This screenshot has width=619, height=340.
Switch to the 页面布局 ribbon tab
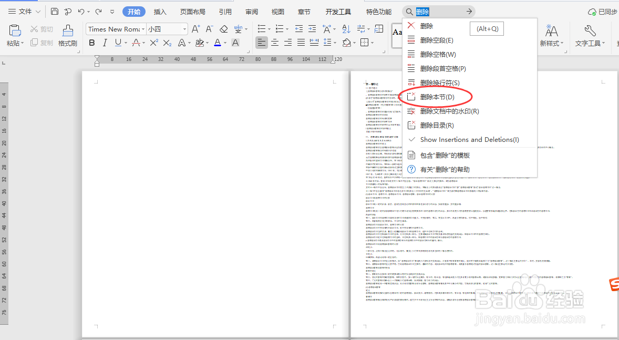click(x=193, y=12)
